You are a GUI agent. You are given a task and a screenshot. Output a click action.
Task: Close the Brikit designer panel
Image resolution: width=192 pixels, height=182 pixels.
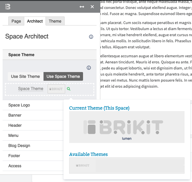pyautogui.click(x=92, y=7)
